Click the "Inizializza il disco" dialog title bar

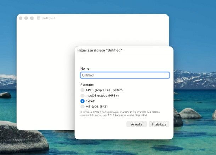(124, 50)
